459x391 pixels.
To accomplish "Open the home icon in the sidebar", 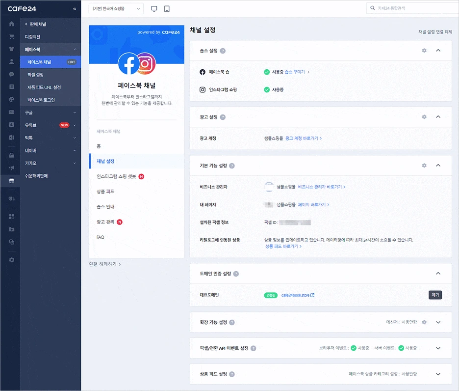I will pos(11,24).
